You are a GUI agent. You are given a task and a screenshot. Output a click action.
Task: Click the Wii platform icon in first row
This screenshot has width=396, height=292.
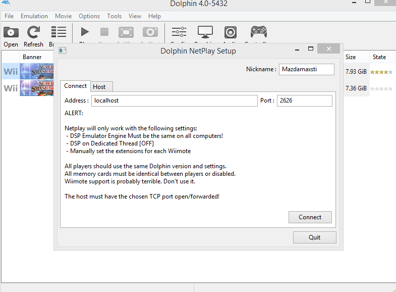(x=11, y=72)
